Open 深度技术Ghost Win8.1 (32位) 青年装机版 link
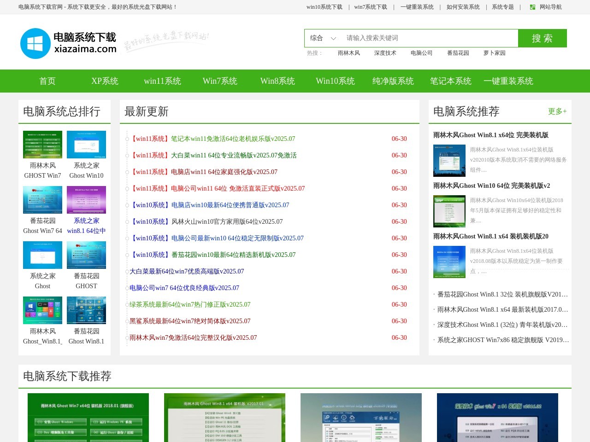The height and width of the screenshot is (442, 590). pyautogui.click(x=502, y=325)
